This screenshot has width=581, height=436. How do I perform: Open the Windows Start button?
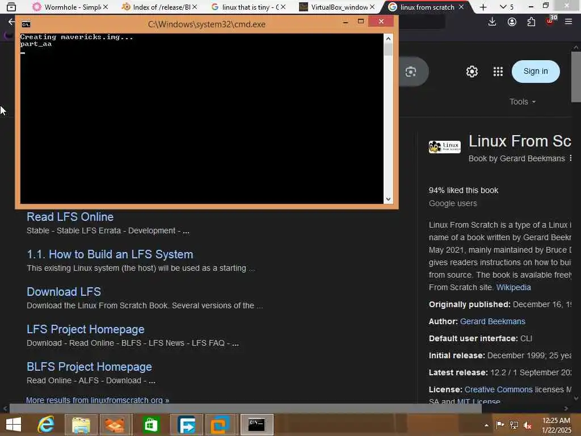point(14,425)
